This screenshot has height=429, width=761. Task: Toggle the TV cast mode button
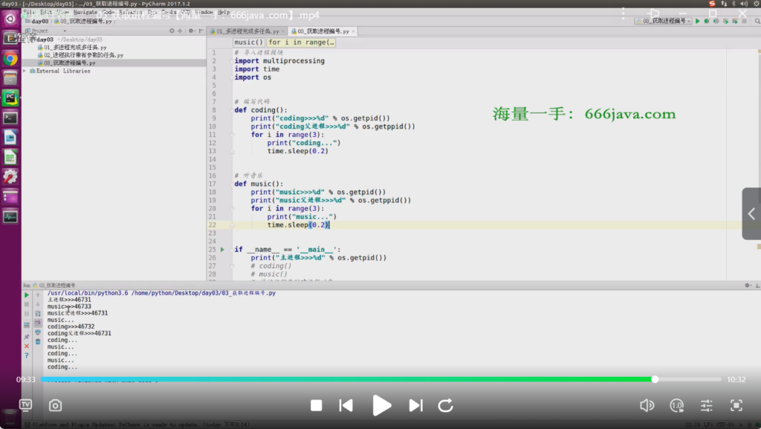pyautogui.click(x=26, y=405)
